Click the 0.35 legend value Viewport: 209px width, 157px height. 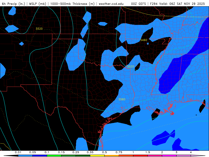pos(90,152)
